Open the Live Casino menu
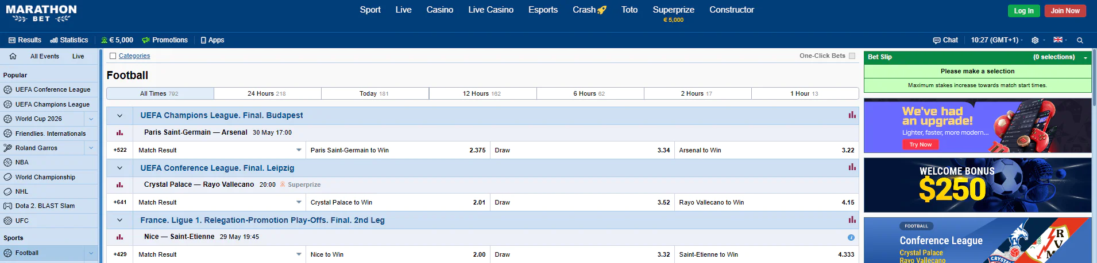The height and width of the screenshot is (263, 1097). (490, 10)
